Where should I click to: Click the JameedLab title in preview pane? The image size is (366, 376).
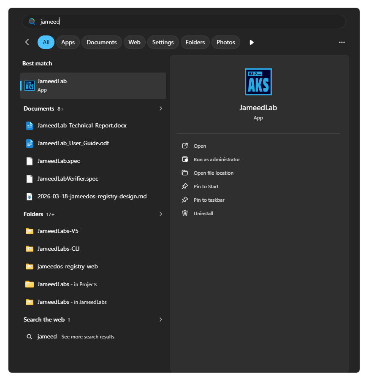[x=258, y=108]
